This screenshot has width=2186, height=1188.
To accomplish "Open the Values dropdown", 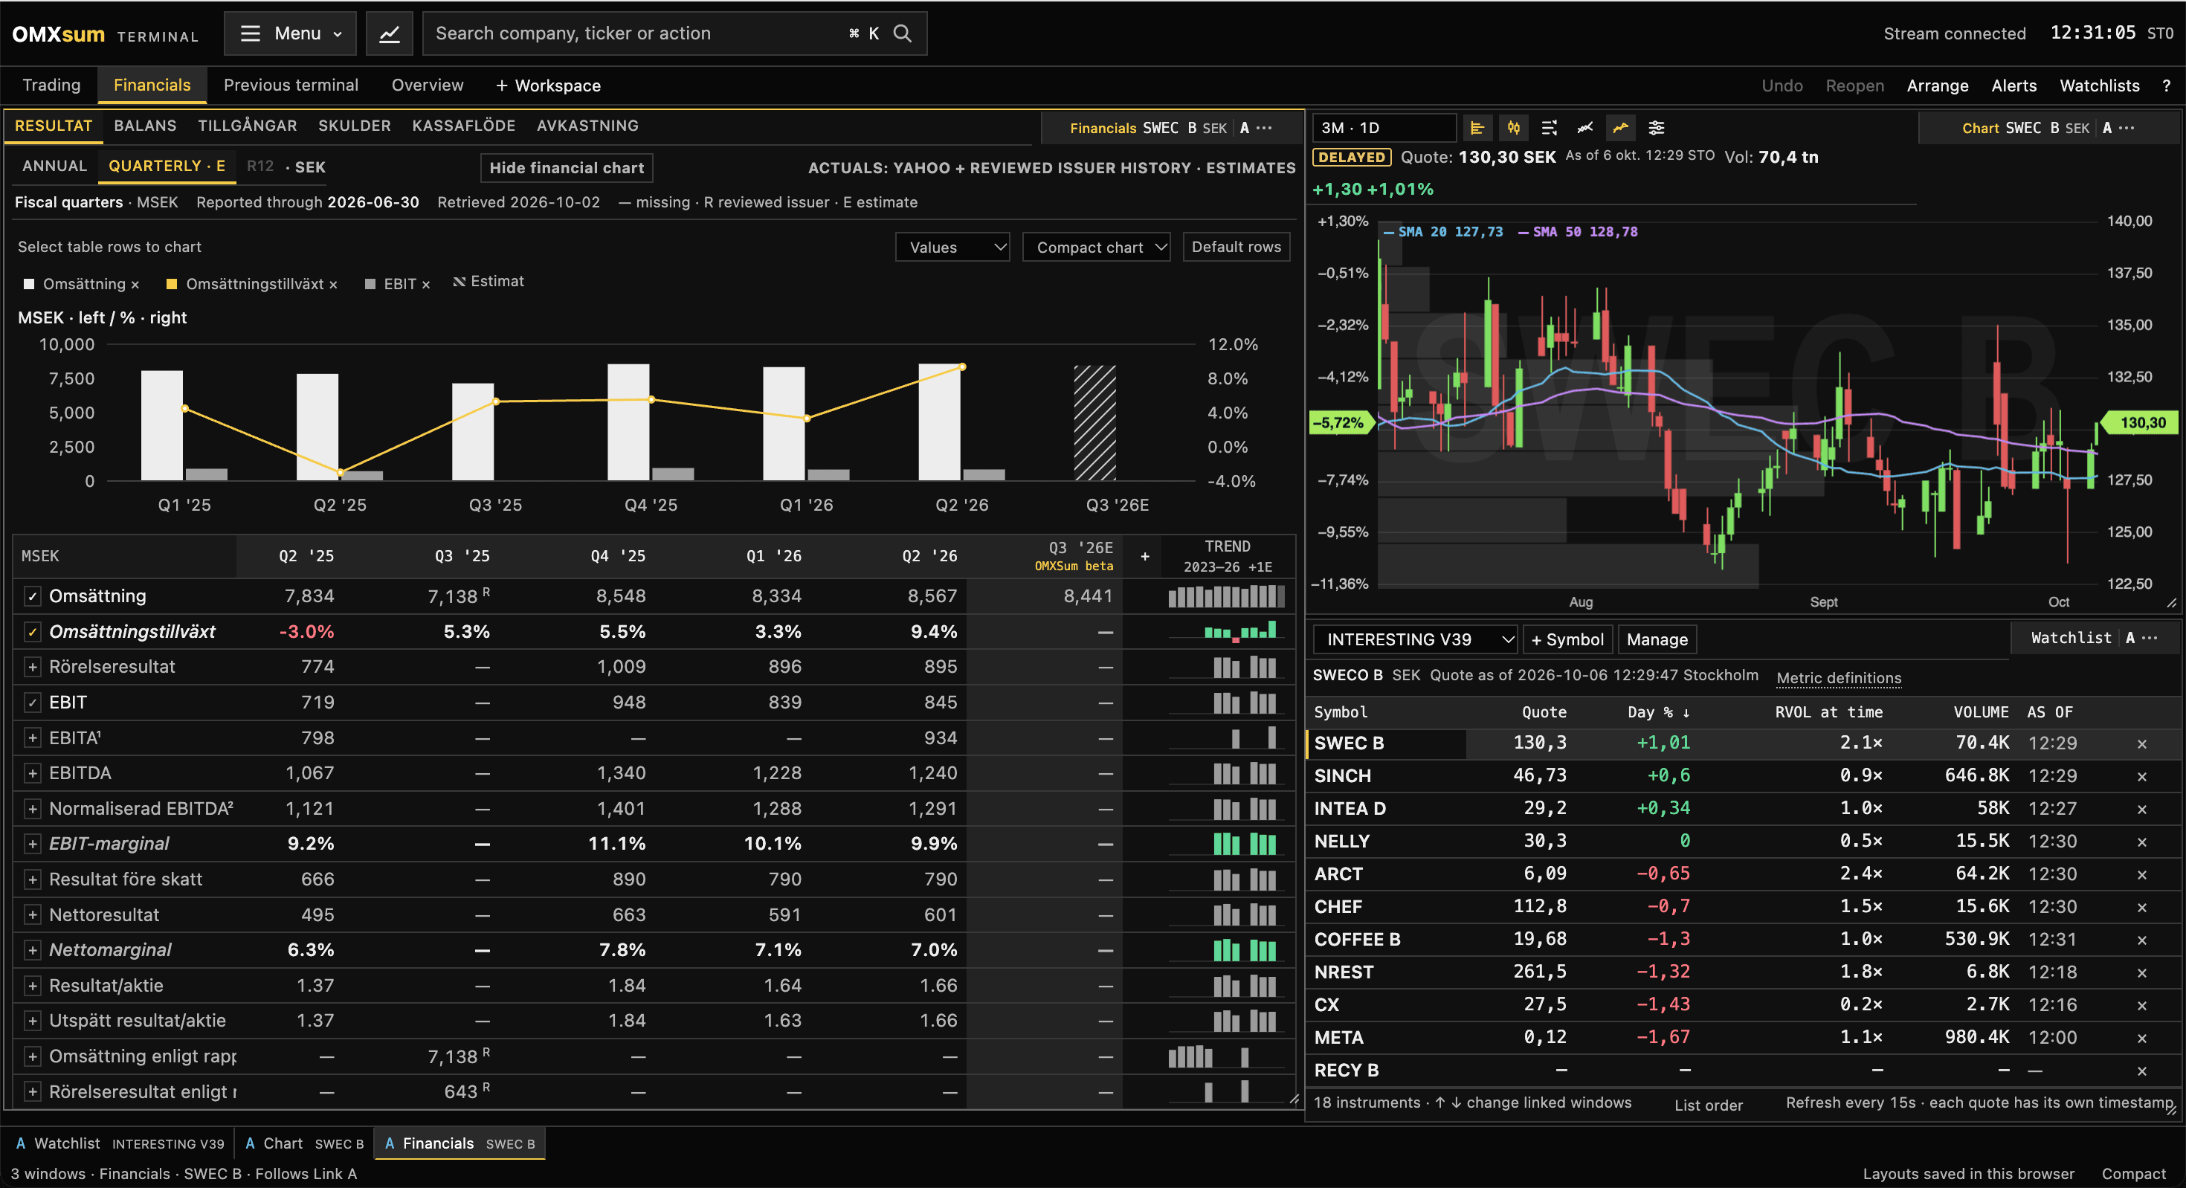I will tap(952, 247).
